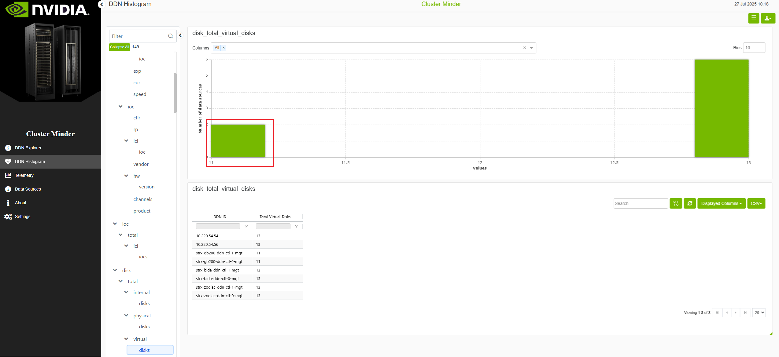Click the histogram bar at value 13
Viewport: 779px width, 357px height.
tap(722, 108)
